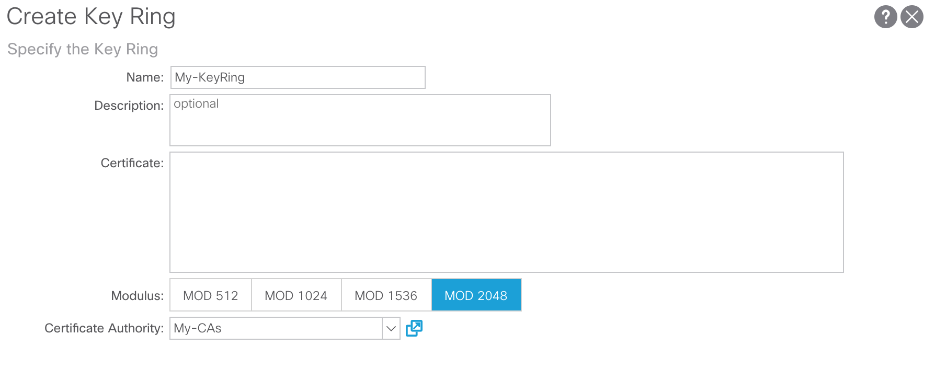This screenshot has width=935, height=369.
Task: Click the 'Specify the Key Ring' subtitle
Action: [x=83, y=49]
